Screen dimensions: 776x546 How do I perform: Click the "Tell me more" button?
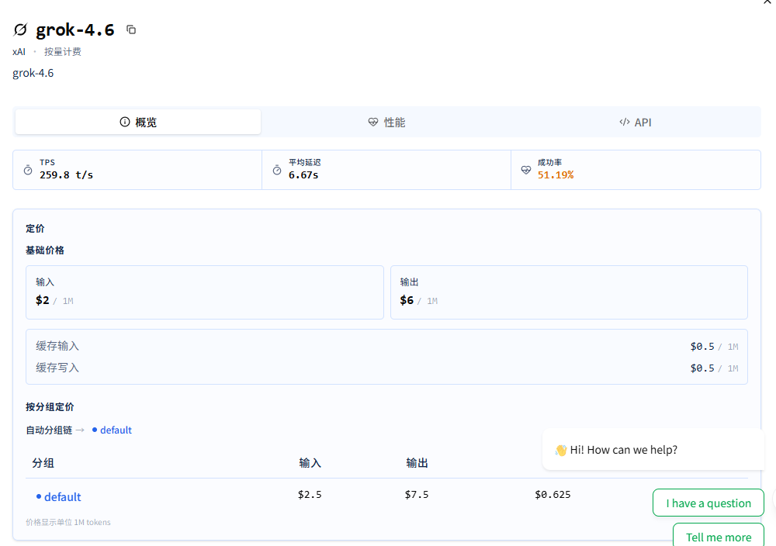[718, 537]
